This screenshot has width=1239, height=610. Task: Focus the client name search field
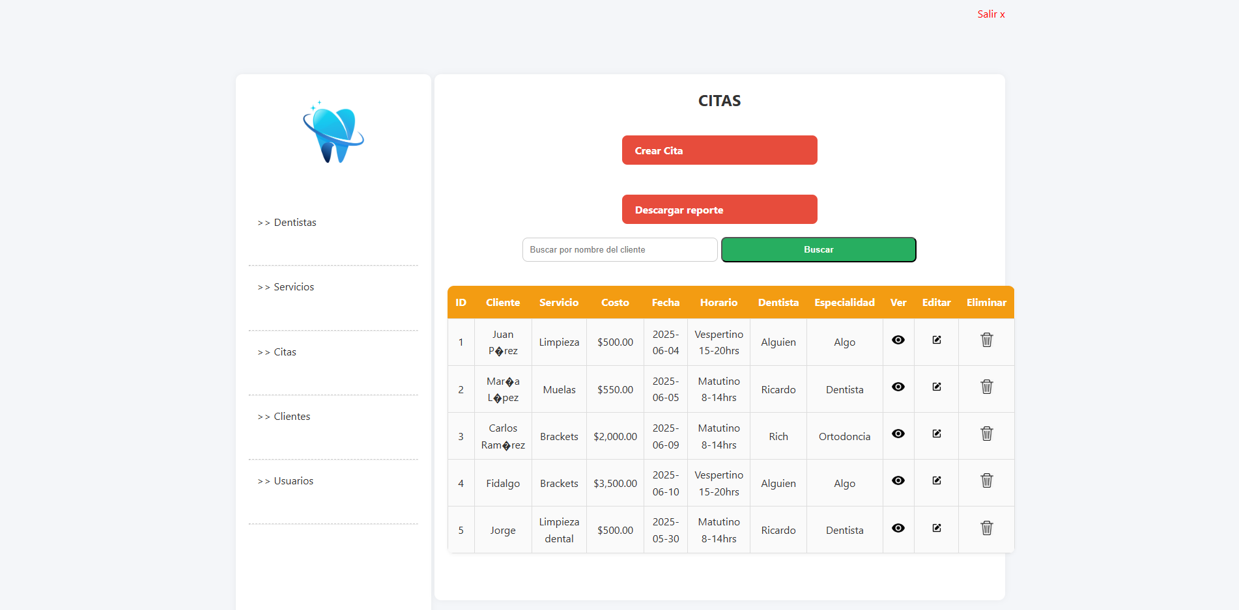[x=619, y=250]
